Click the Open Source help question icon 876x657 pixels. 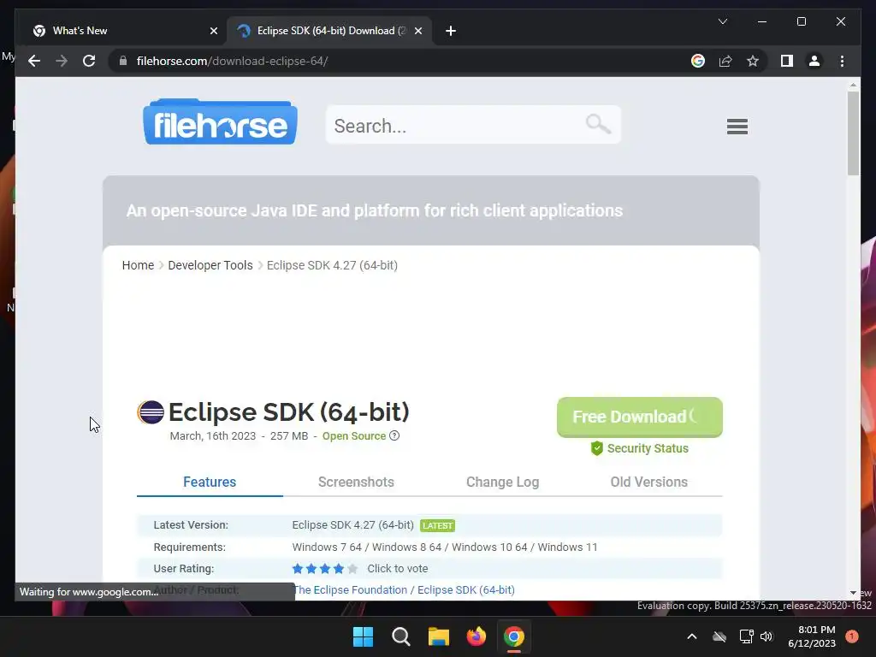(394, 435)
